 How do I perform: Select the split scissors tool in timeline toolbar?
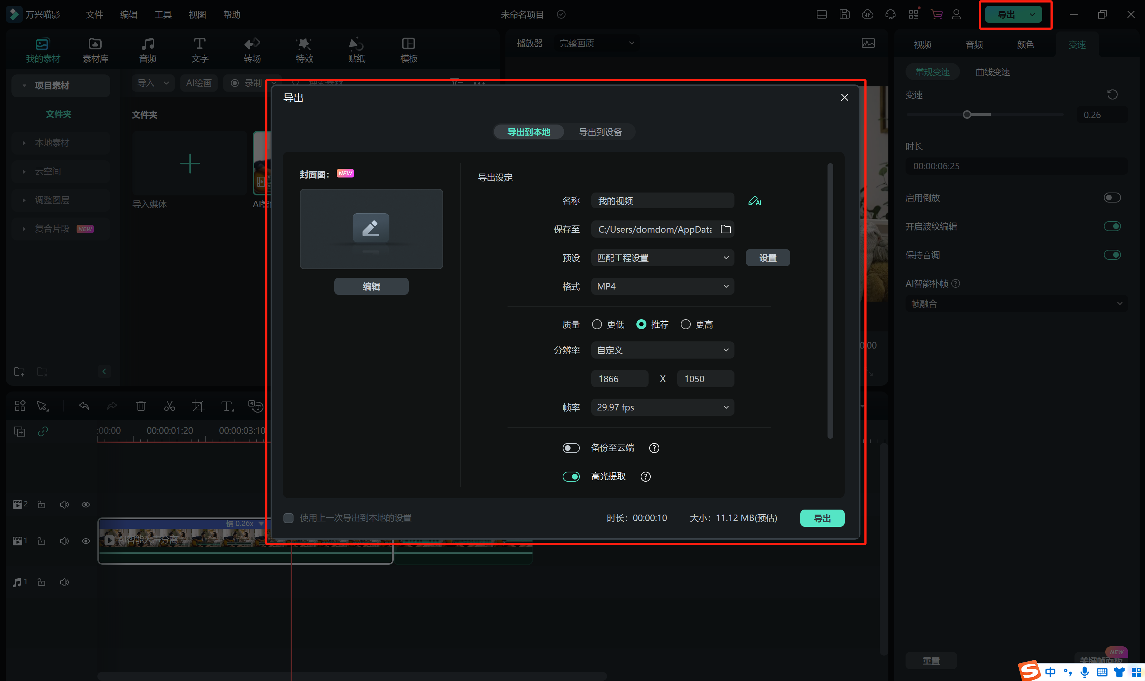coord(169,406)
